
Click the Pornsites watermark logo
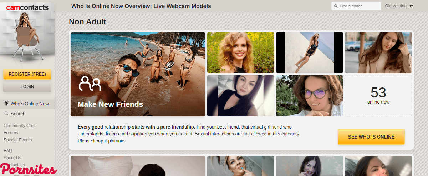(29, 169)
